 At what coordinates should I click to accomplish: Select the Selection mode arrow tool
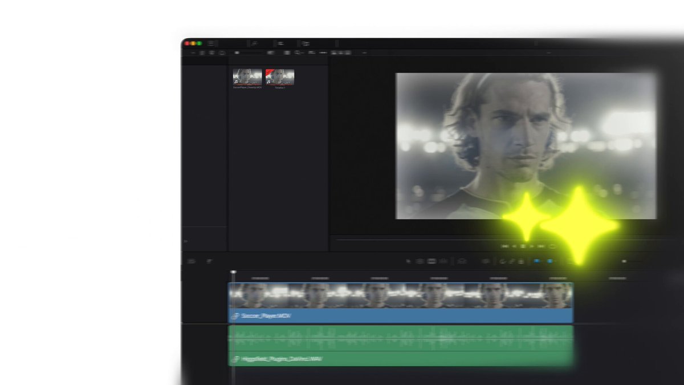pyautogui.click(x=408, y=261)
